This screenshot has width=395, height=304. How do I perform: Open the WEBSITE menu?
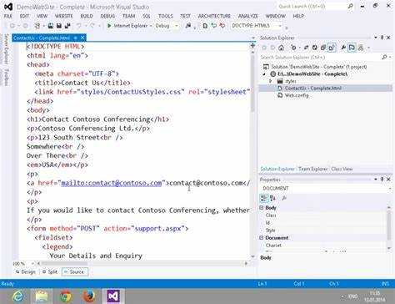[x=63, y=16]
